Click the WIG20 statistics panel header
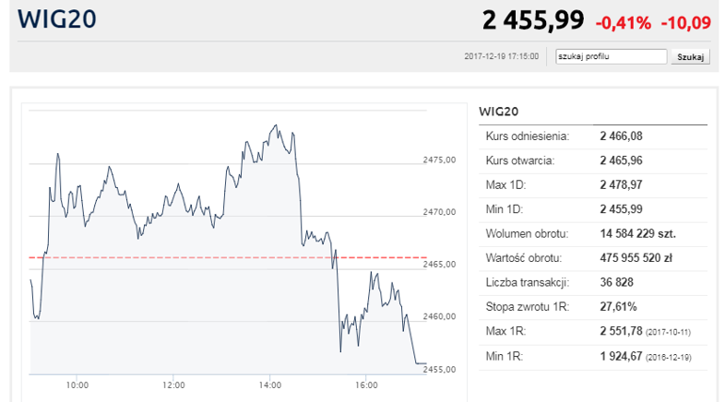 pyautogui.click(x=499, y=112)
